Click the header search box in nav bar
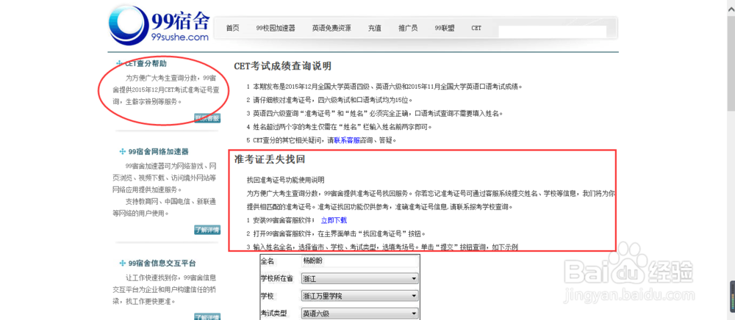This screenshot has width=735, height=320. pyautogui.click(x=552, y=32)
